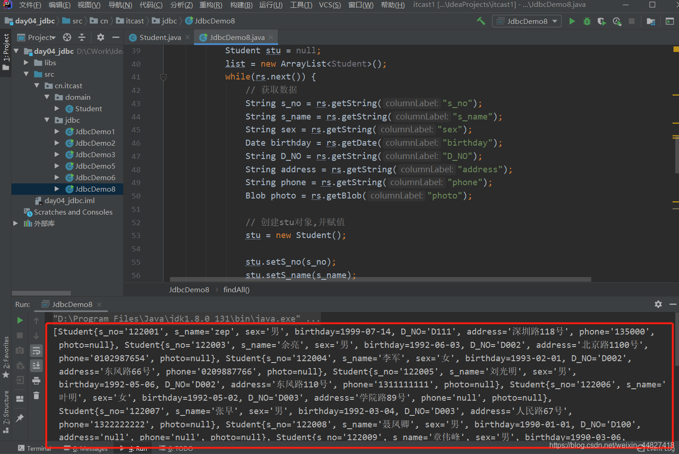Screen dimensions: 679x454
Task: Expand the JdbcDemo1 class node
Action: pos(57,131)
